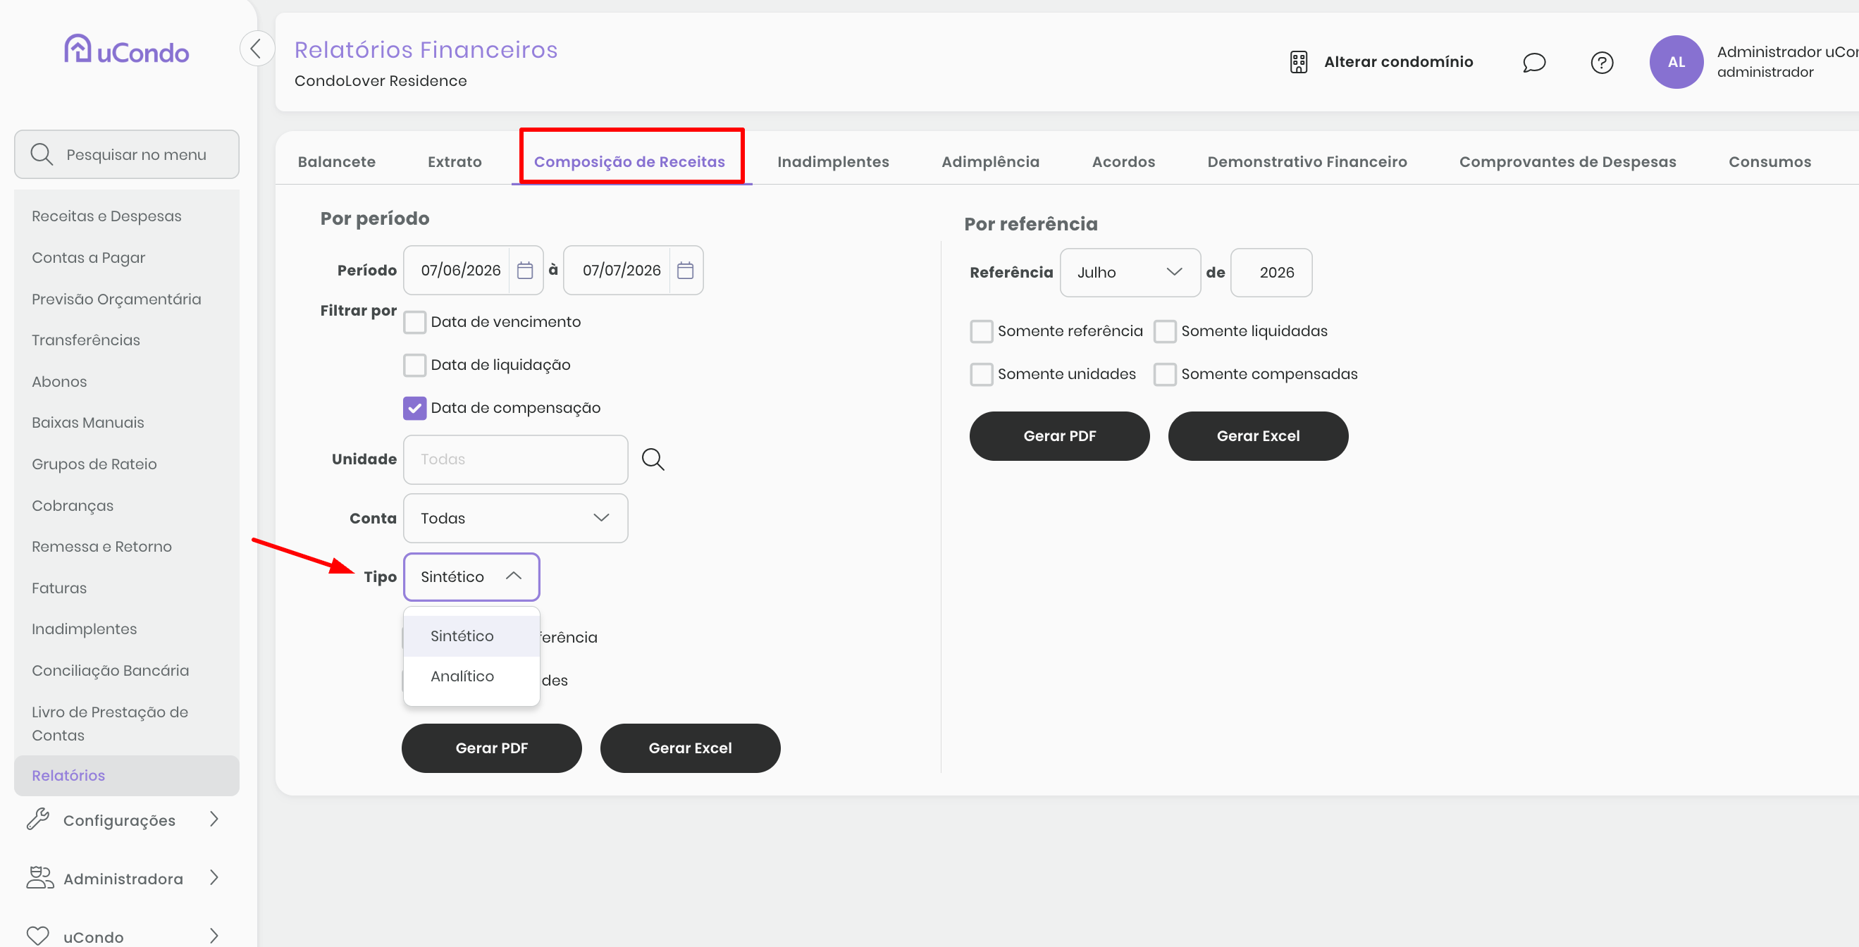Expand the Configurações menu section
The width and height of the screenshot is (1859, 947).
pyautogui.click(x=214, y=819)
